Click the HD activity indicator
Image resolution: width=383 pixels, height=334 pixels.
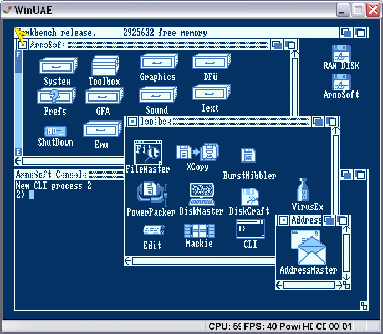click(x=308, y=326)
